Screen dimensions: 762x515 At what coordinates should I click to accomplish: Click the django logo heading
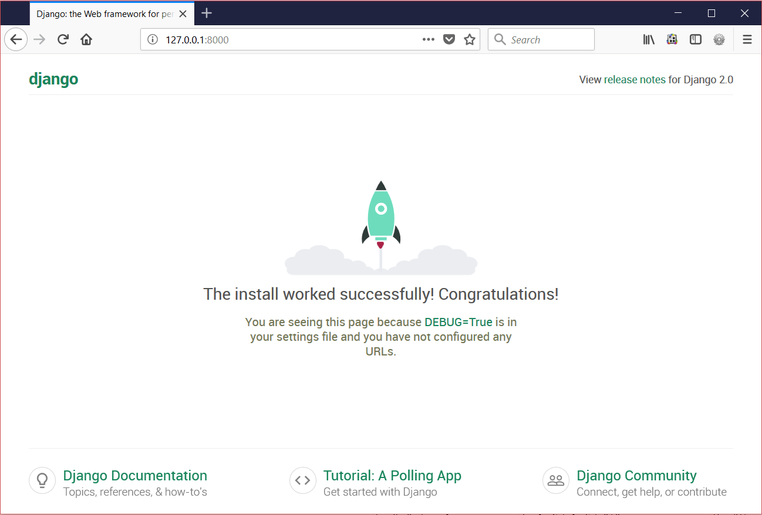[x=53, y=79]
